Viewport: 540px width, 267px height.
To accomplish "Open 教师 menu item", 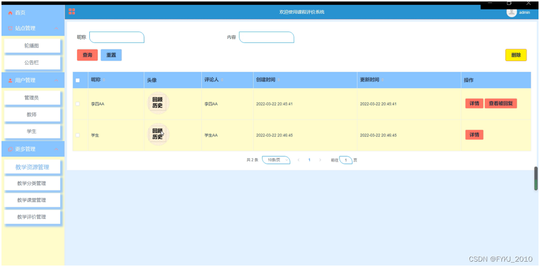I will [32, 115].
